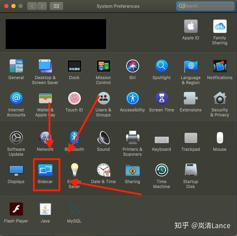Open Network preferences

(45, 138)
